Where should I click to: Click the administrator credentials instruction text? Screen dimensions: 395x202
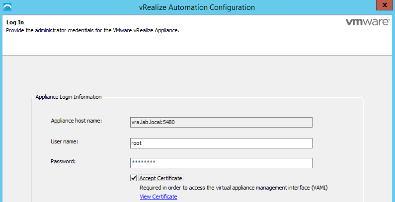[92, 30]
